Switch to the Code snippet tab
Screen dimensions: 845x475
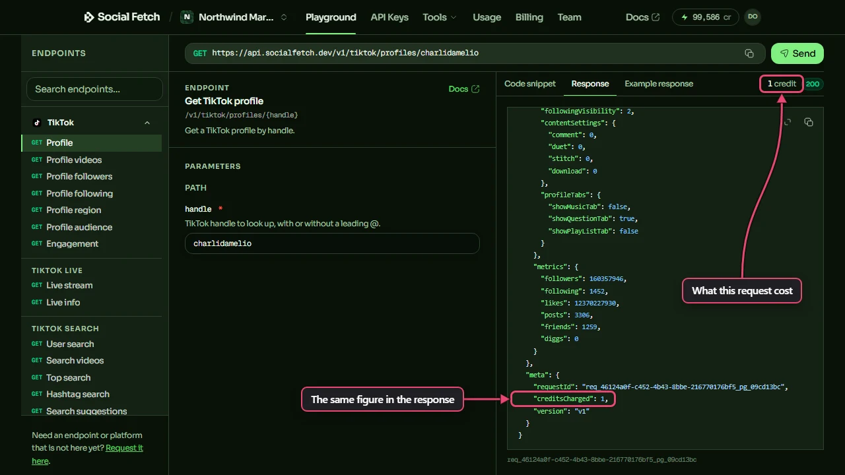[530, 84]
